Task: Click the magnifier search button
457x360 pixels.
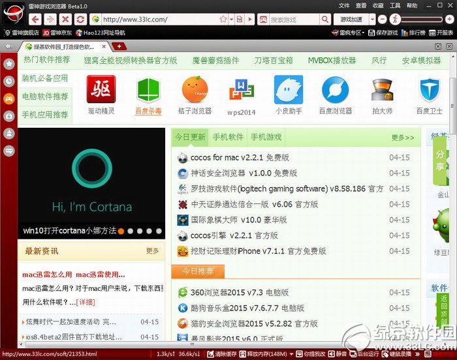Action: click(x=324, y=20)
